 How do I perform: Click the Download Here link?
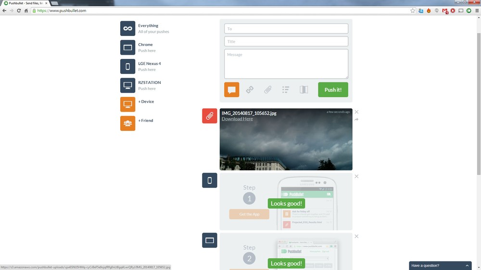tap(237, 119)
